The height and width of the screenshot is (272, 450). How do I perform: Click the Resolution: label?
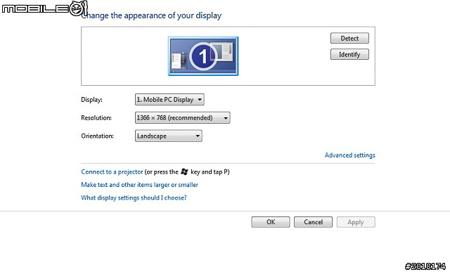[96, 118]
